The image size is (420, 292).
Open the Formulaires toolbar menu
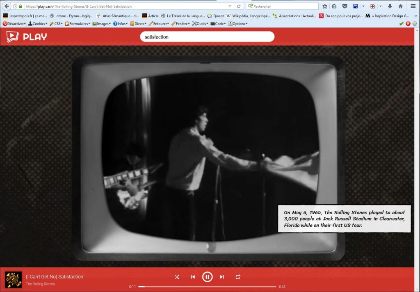pyautogui.click(x=78, y=24)
